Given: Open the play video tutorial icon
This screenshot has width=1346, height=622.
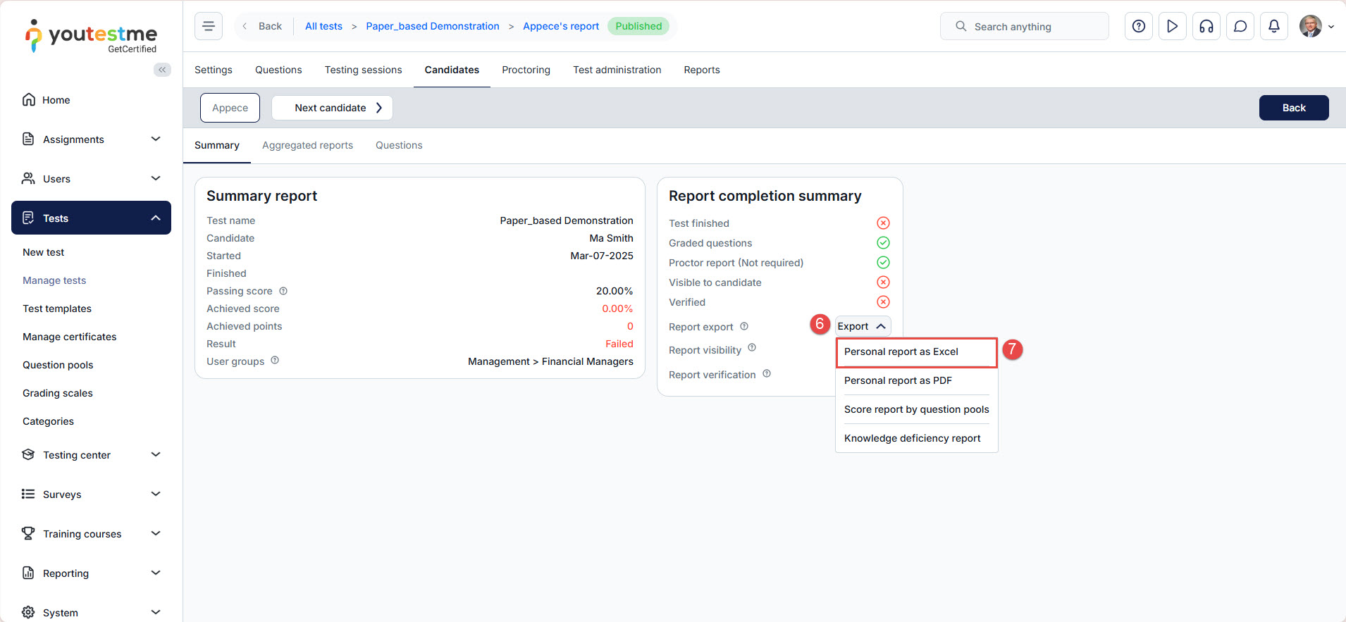Looking at the screenshot, I should (1172, 26).
